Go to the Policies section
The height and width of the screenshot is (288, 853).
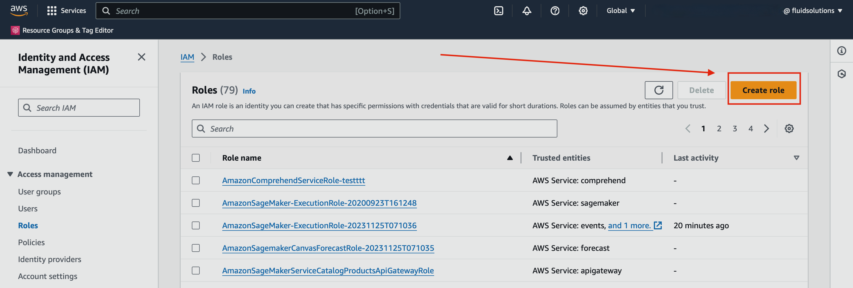(x=31, y=242)
